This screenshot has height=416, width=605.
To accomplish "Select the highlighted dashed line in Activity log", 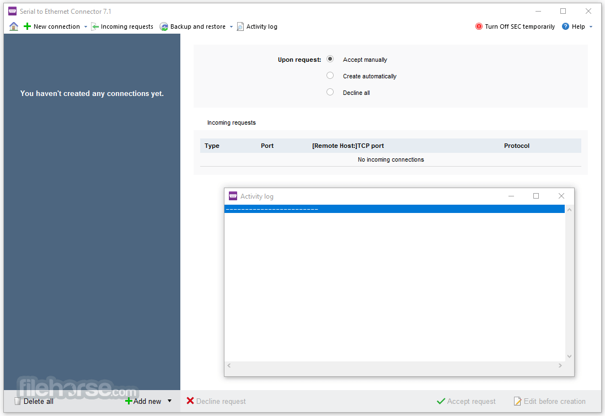I will click(394, 209).
